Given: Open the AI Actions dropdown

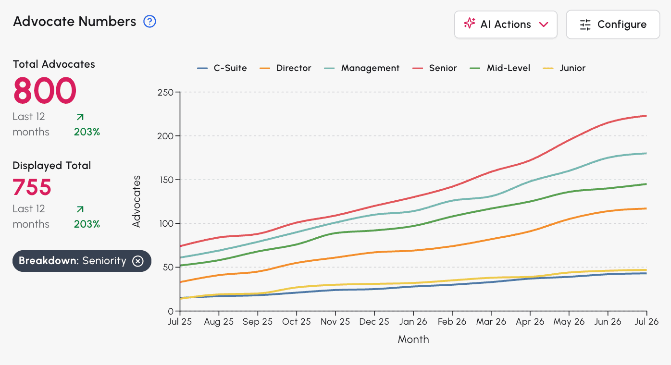Looking at the screenshot, I should pos(506,24).
